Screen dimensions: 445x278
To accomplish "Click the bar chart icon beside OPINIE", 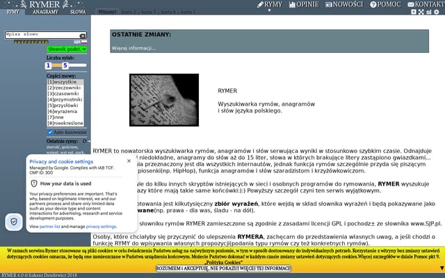I will pos(292,5).
